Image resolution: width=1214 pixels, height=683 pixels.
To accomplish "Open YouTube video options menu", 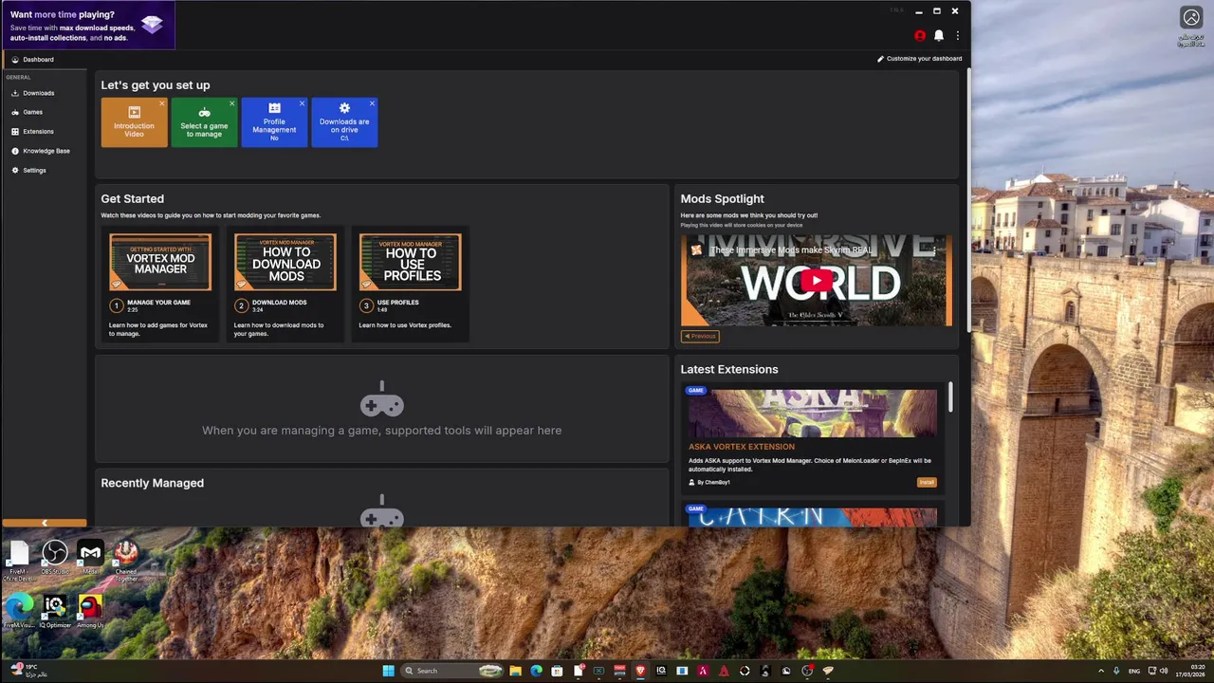I will [935, 250].
